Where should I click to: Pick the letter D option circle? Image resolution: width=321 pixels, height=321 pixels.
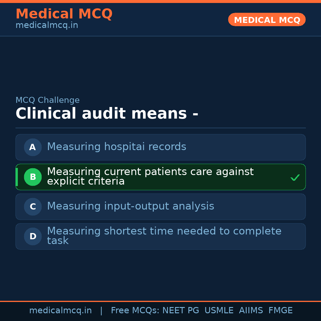coord(33,236)
